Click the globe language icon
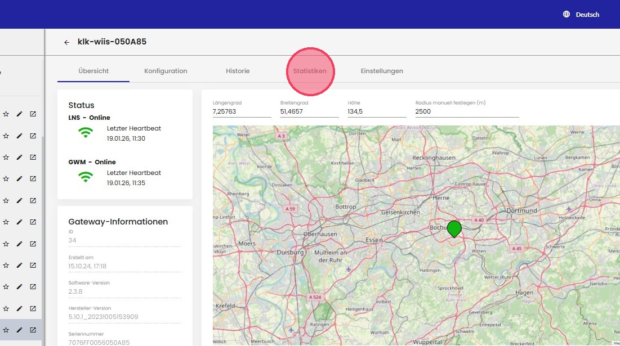Image resolution: width=620 pixels, height=346 pixels. (567, 15)
